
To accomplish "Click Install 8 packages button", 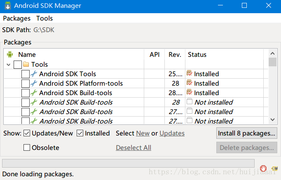I will pos(246,133).
